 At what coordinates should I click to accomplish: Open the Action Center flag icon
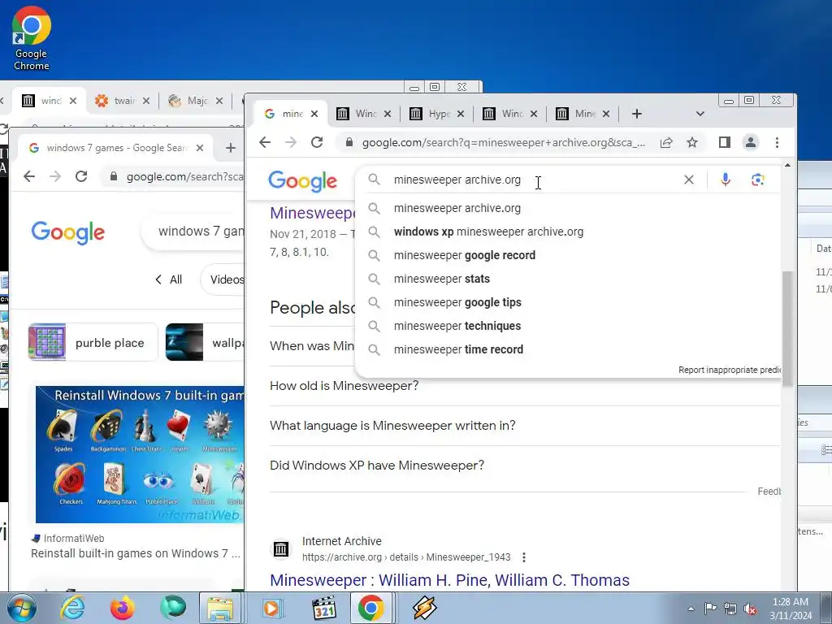tap(710, 609)
